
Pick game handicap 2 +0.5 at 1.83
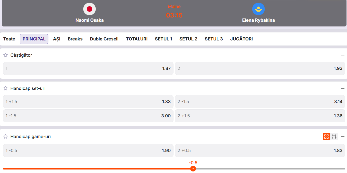[x=260, y=151]
